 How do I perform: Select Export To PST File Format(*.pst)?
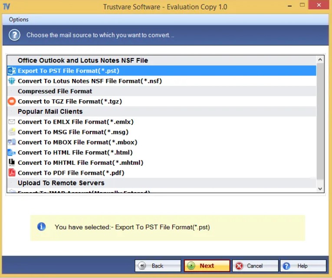tap(161, 71)
